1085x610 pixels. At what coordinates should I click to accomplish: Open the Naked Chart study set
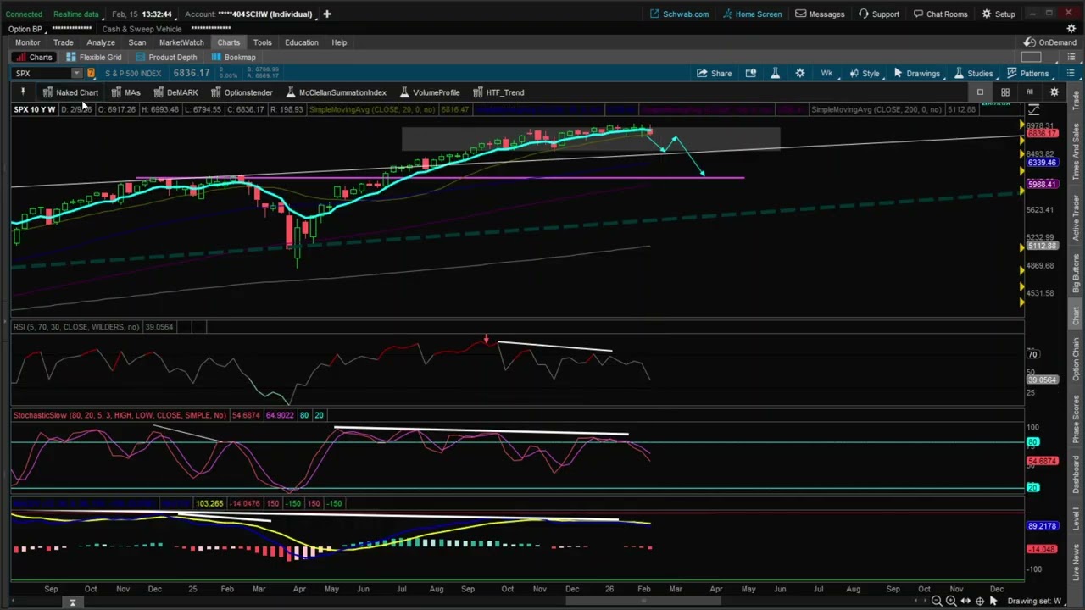70,92
